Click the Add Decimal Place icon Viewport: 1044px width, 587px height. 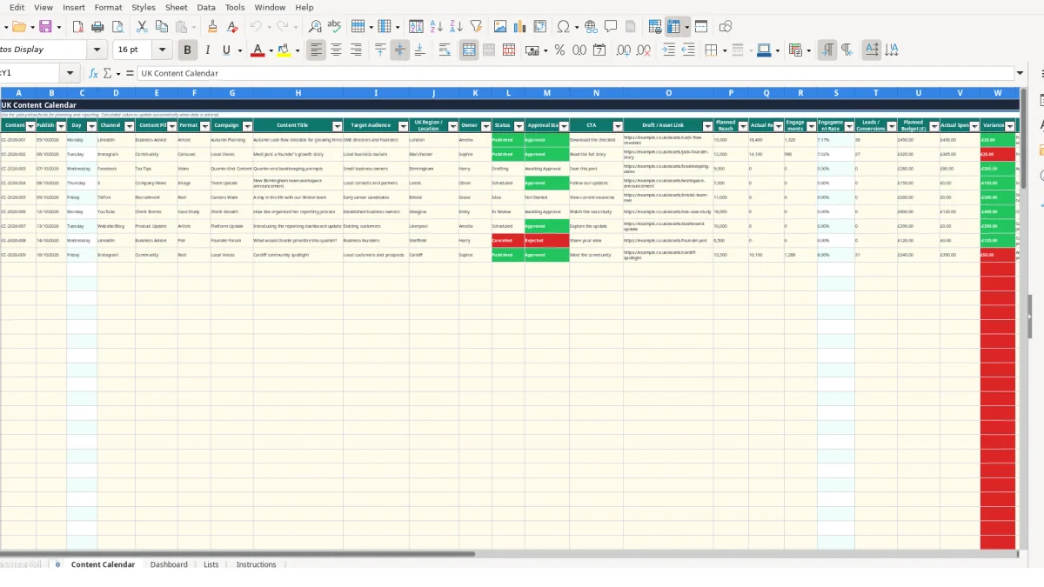click(624, 50)
